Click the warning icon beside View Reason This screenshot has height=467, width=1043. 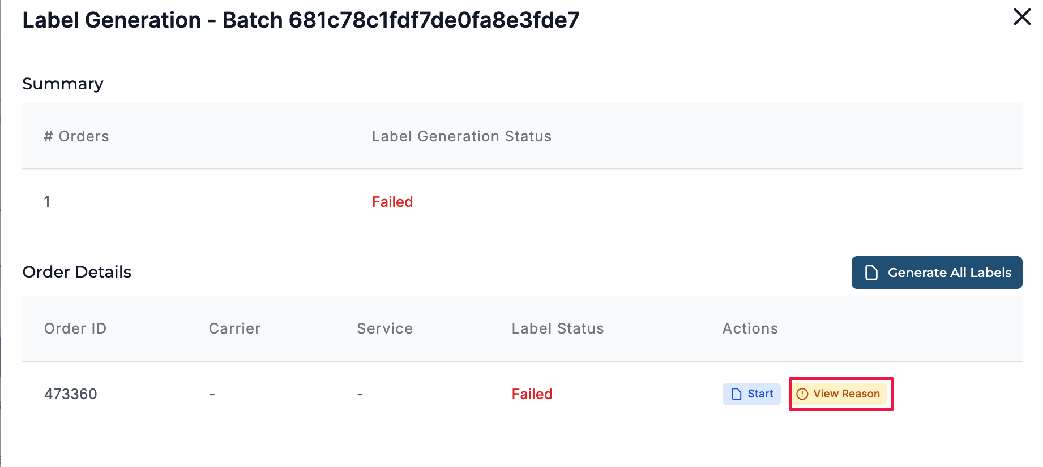point(802,394)
